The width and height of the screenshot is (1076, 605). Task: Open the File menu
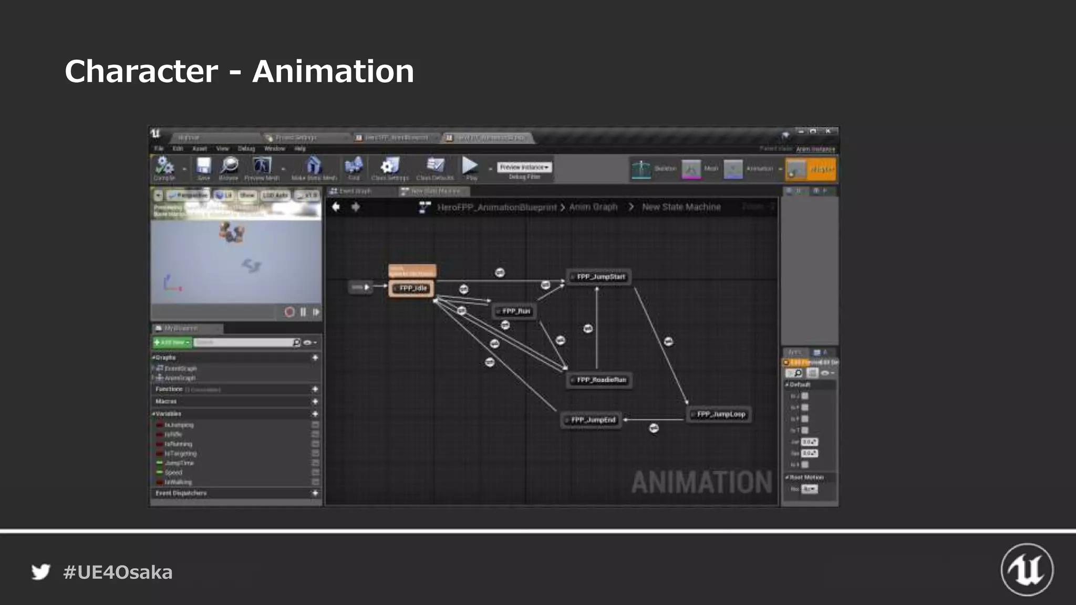159,149
